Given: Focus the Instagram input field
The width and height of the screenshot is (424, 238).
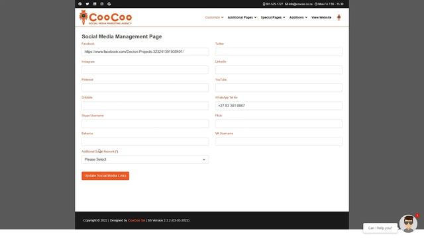Looking at the screenshot, I should pos(145,70).
